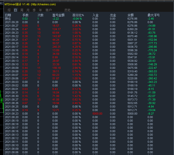
Task: Click the http://chaokes.com link in title
Action: 43,4
